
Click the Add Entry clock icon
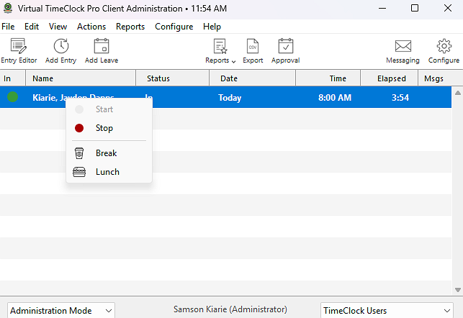pyautogui.click(x=60, y=46)
